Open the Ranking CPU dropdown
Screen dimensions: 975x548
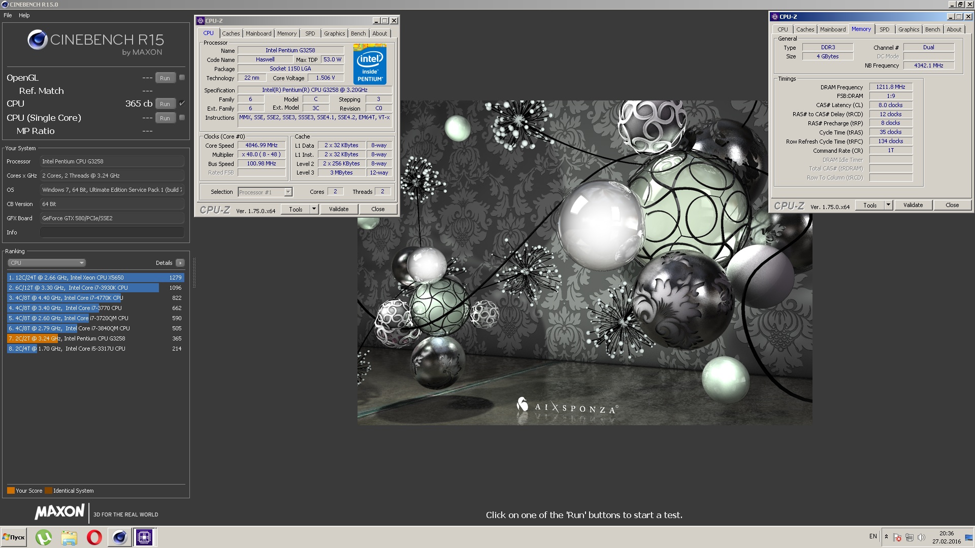click(46, 263)
